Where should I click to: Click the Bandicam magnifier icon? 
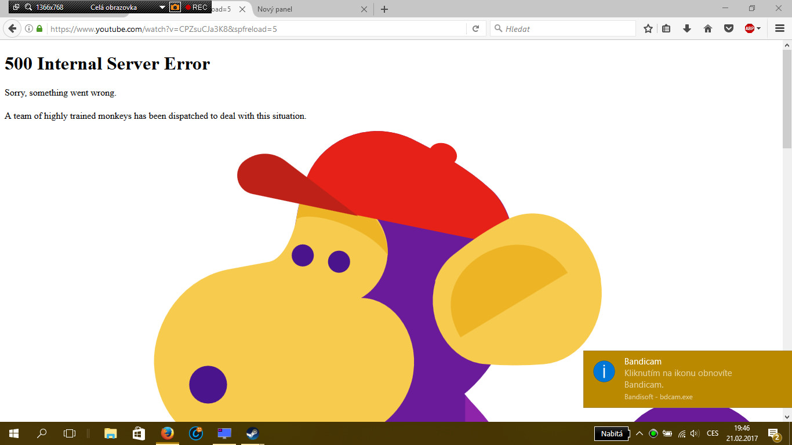tap(28, 8)
